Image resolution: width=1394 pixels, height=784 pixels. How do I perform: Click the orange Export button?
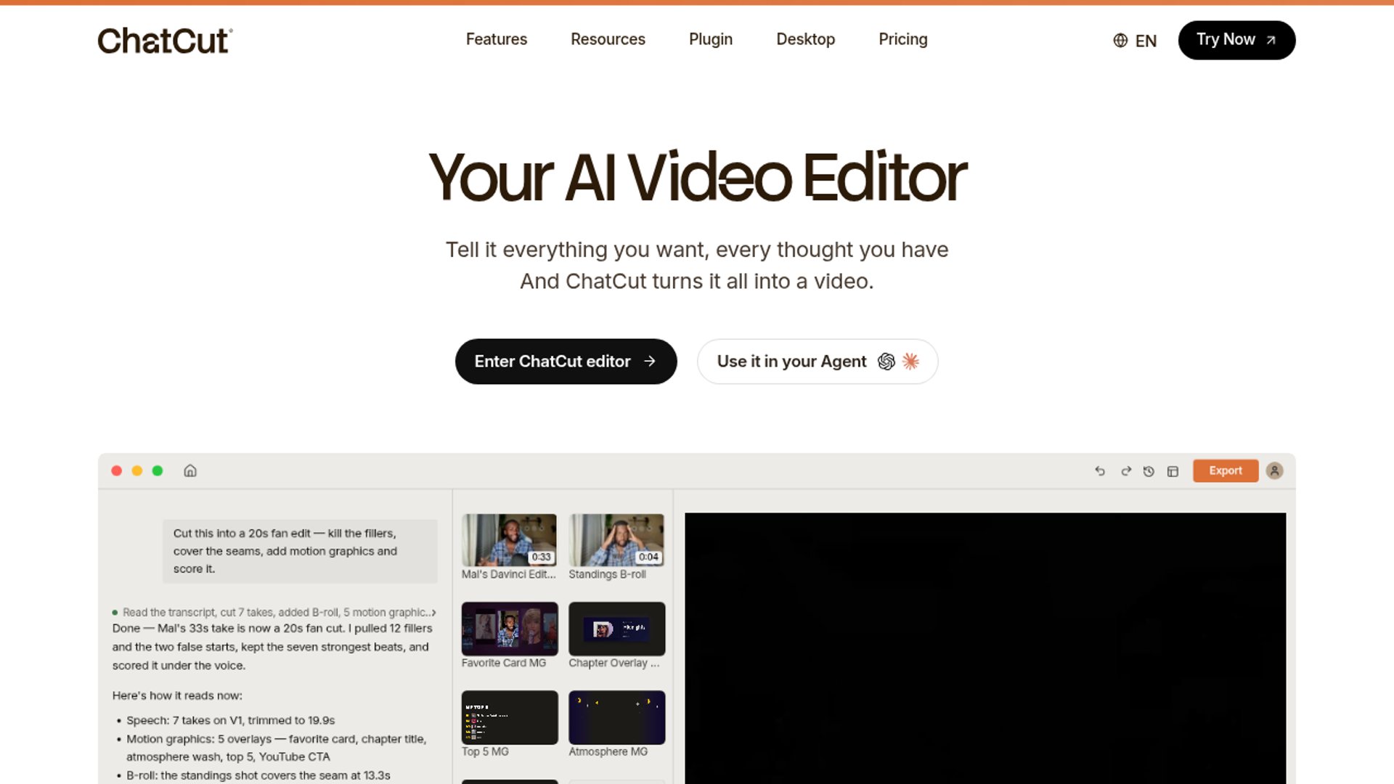click(x=1226, y=470)
